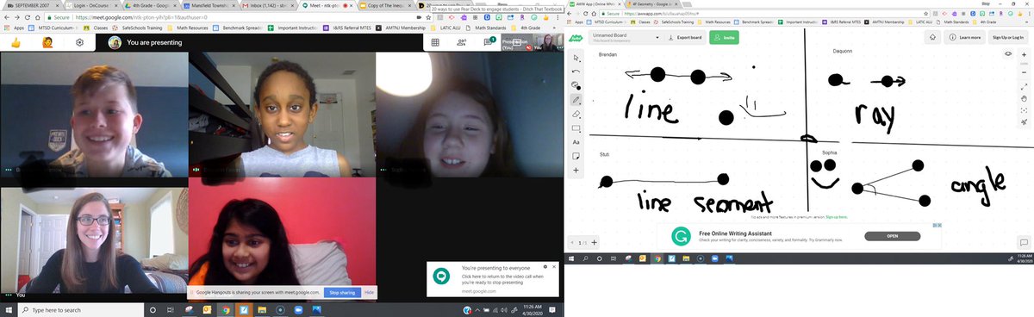Select the pointer tool in whiteboard toolbar
The image size is (1034, 317).
coord(576,57)
